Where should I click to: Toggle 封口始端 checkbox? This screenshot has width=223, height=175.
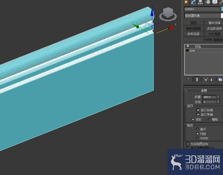(198, 110)
